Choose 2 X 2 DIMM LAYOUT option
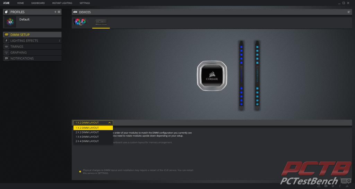This screenshot has width=355, height=189. coord(93,132)
